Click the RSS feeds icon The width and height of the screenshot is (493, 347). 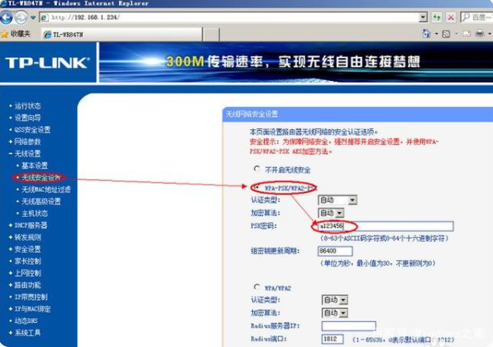446,34
